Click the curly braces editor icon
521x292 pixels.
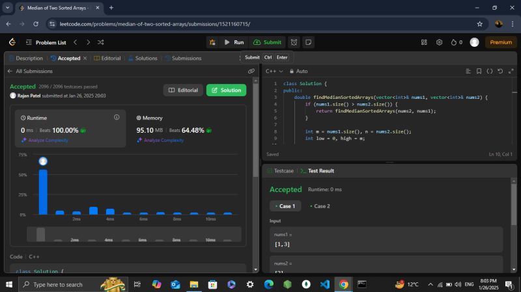[x=490, y=71]
